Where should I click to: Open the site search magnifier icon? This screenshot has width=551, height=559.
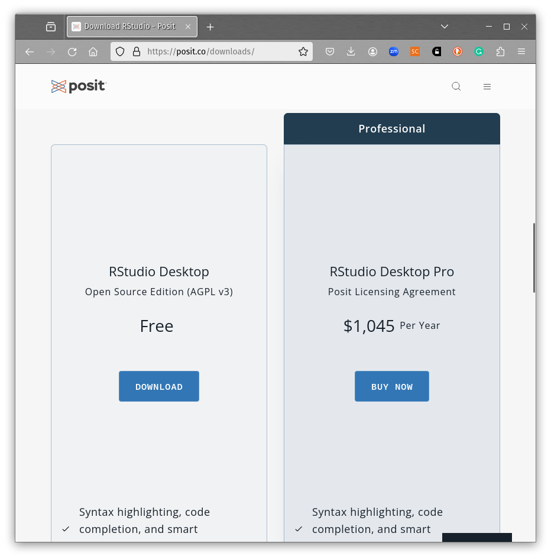(x=456, y=86)
